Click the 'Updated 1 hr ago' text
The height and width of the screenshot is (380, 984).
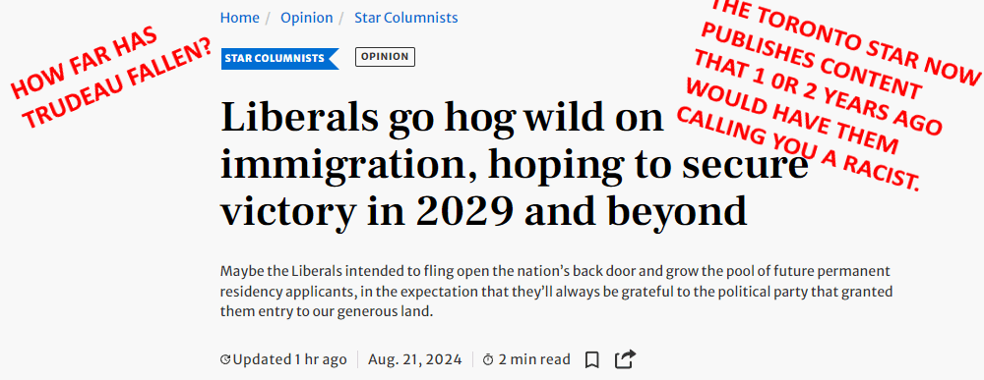point(289,360)
